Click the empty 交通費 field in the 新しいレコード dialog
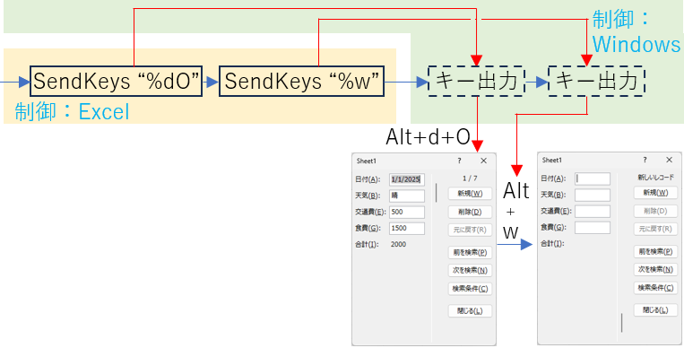 593,212
